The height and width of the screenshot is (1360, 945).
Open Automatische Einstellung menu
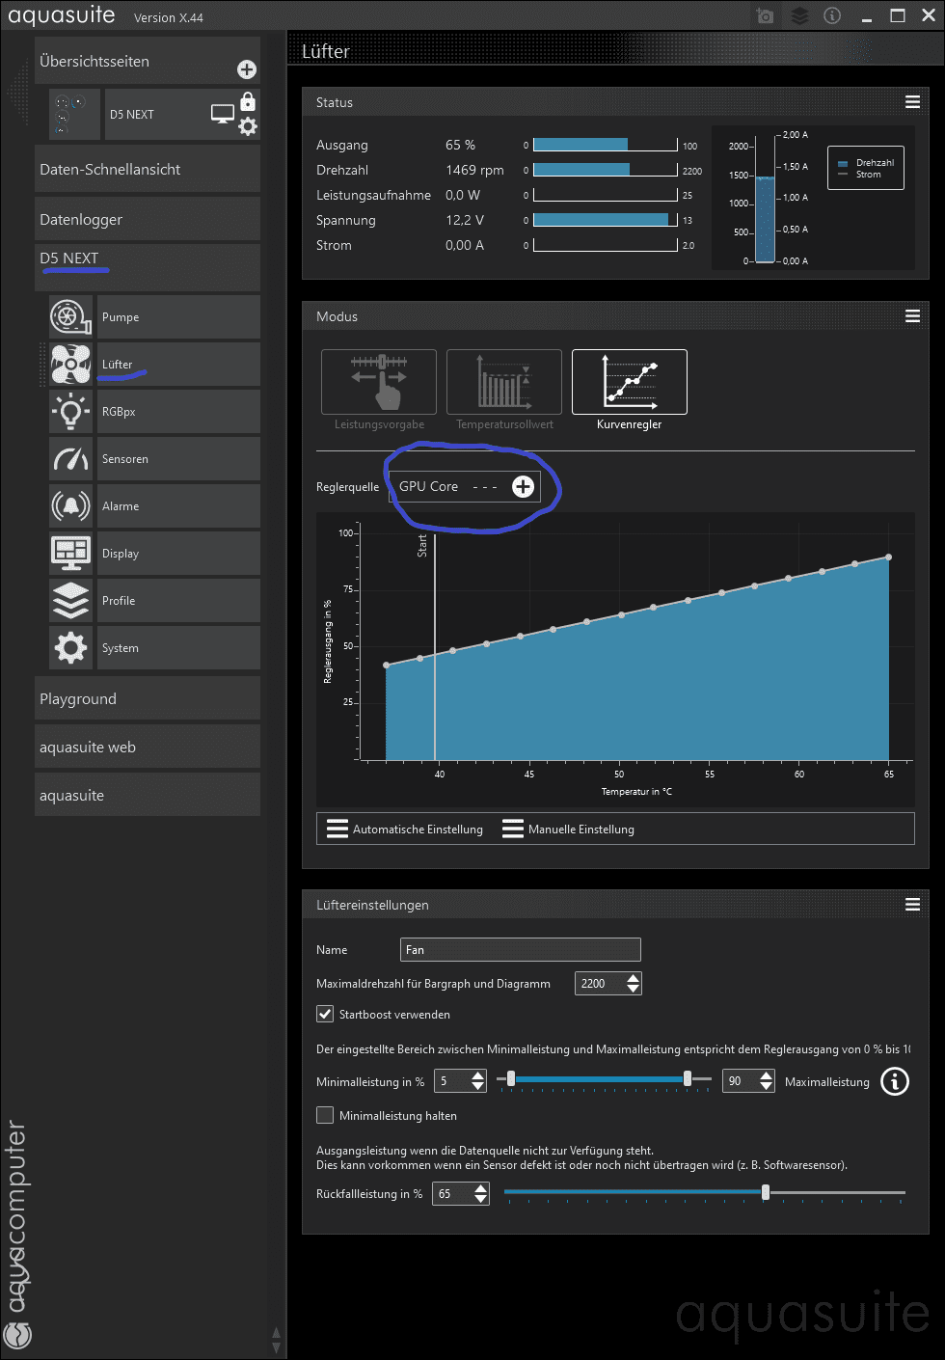coord(405,830)
